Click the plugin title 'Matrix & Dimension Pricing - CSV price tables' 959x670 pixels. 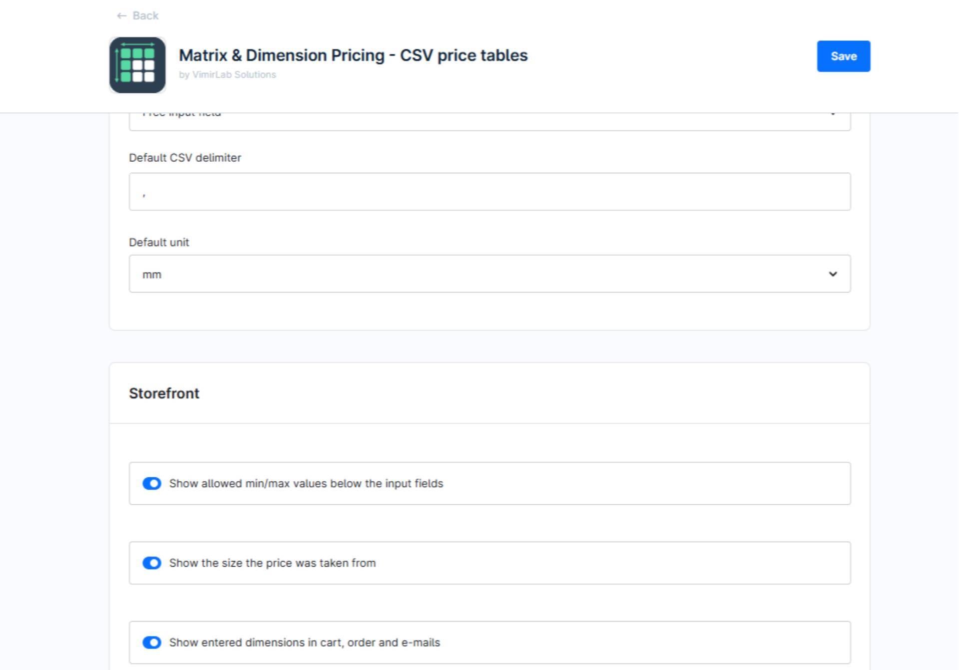point(353,55)
